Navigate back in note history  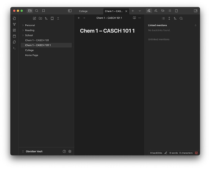coord(79,18)
